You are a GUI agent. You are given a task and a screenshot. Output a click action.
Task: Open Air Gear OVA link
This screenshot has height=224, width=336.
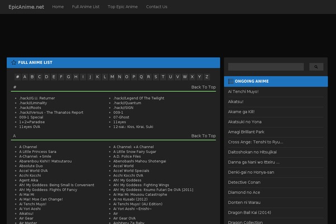click(124, 218)
